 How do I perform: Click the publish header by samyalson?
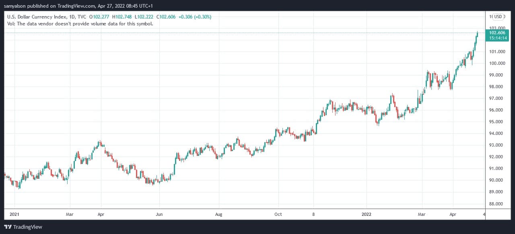tap(78, 6)
